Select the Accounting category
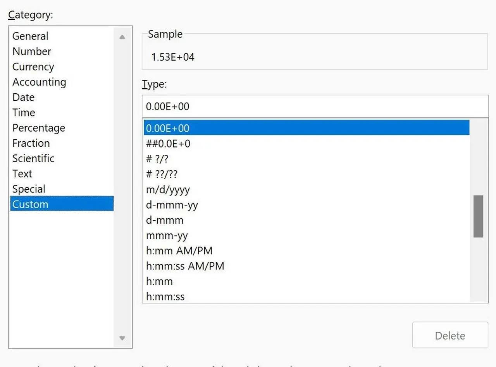 62,82
